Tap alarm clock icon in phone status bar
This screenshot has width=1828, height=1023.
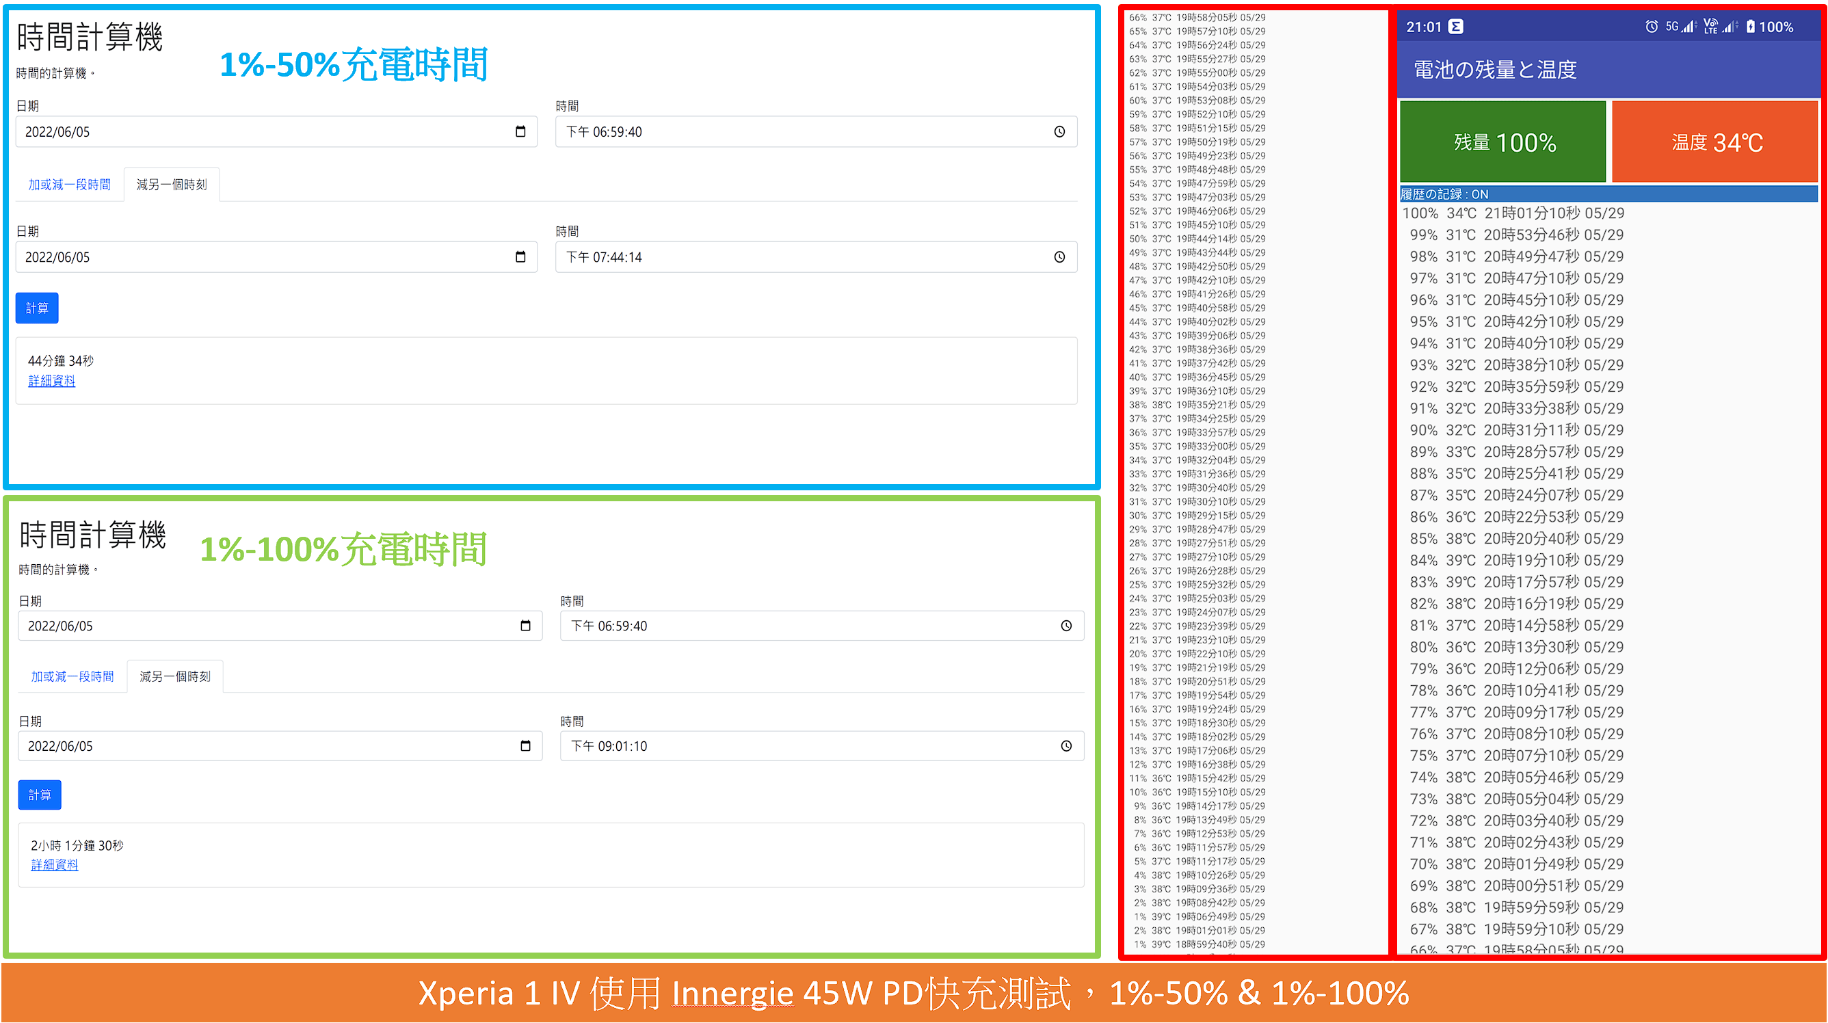1652,27
